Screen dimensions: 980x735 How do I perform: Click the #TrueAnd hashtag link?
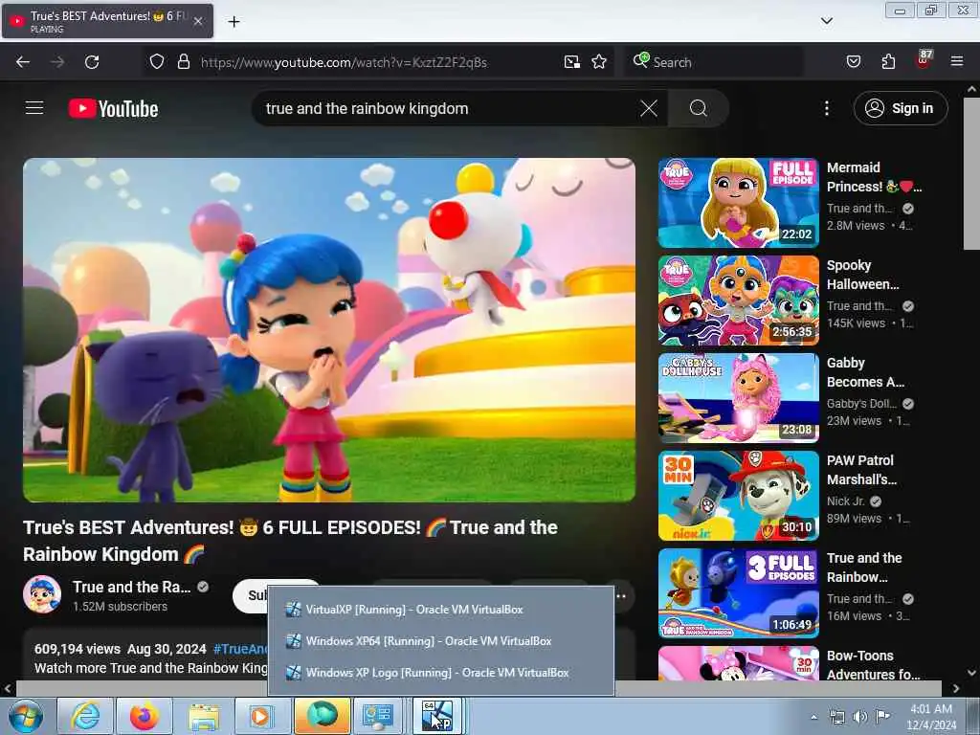coord(240,649)
